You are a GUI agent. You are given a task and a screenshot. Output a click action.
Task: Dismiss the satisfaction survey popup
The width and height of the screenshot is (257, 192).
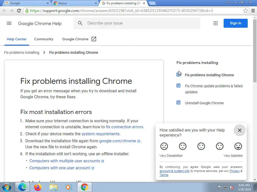[x=240, y=130]
